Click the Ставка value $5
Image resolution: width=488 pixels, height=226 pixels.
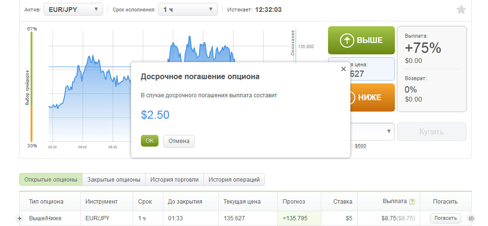coord(349,218)
